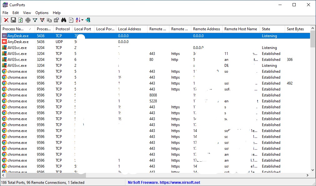Image resolution: width=316 pixels, height=186 pixels.
Task: Click the remote port value 8008
Action: 153,95
